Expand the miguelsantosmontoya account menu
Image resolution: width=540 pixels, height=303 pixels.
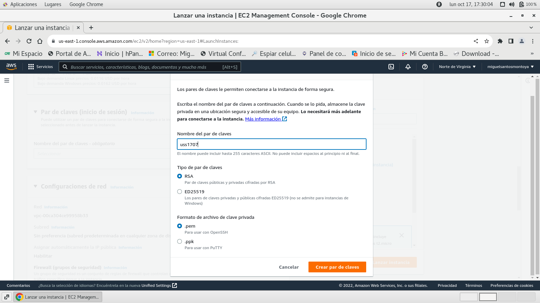click(x=510, y=67)
